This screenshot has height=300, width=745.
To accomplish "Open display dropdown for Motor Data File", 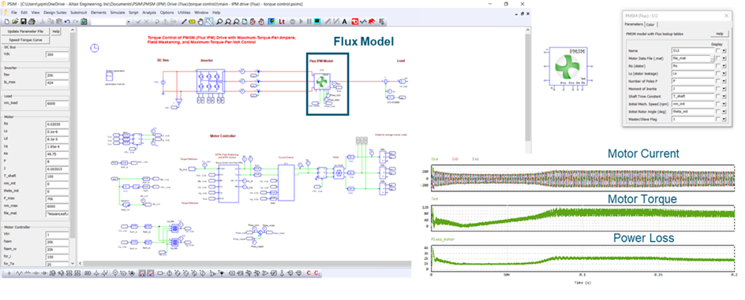I will click(724, 58).
